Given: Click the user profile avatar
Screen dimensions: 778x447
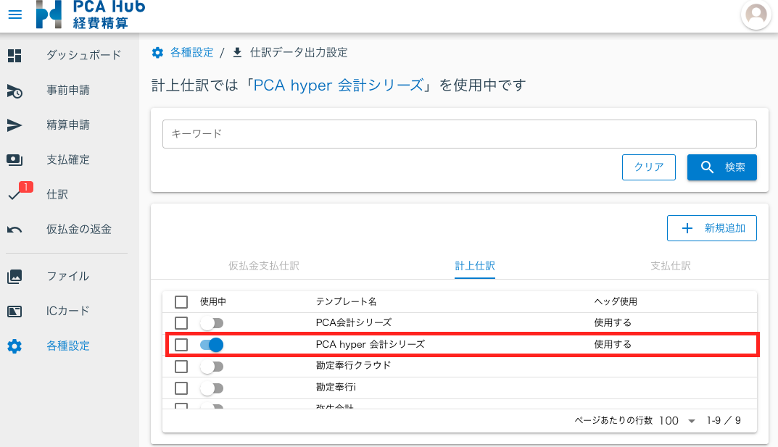Looking at the screenshot, I should point(756,14).
